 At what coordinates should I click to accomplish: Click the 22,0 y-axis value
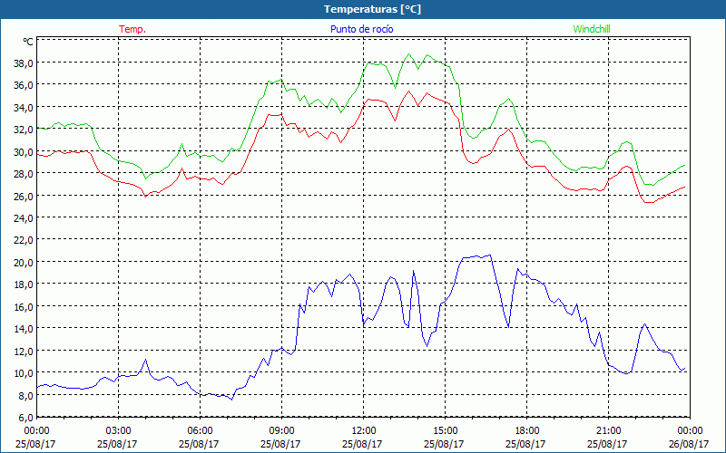click(x=24, y=240)
